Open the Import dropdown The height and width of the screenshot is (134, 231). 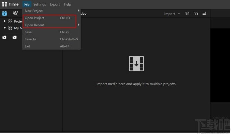(172, 14)
